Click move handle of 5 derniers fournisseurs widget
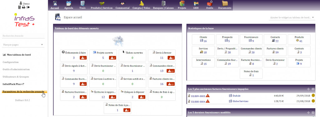The image size is (320, 117). coord(308,113)
